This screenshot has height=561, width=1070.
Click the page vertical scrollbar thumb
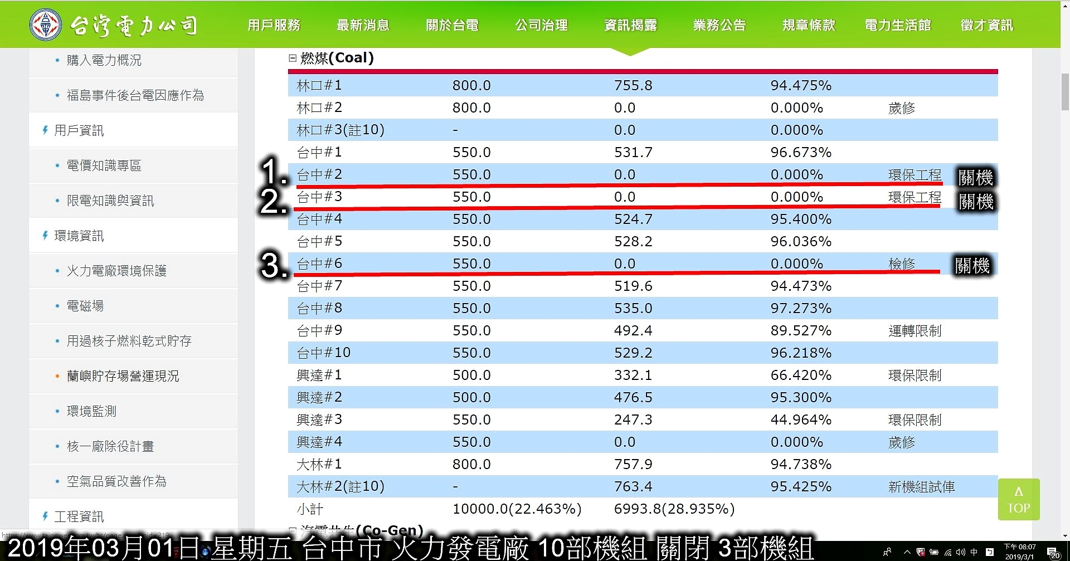pos(1065,92)
